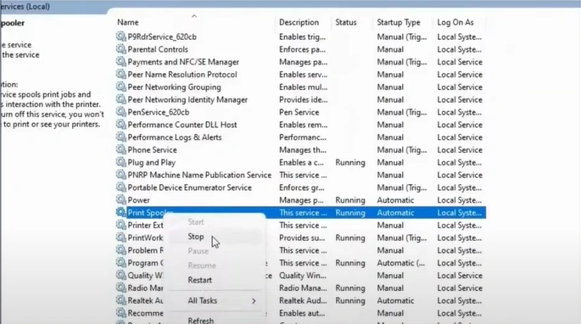Open All Tasks in the context menu

pyautogui.click(x=203, y=300)
